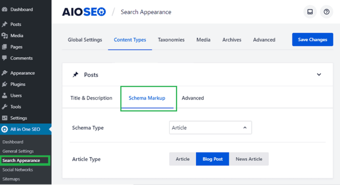Click the AIOSEO logo
The height and width of the screenshot is (185, 340).
[84, 12]
